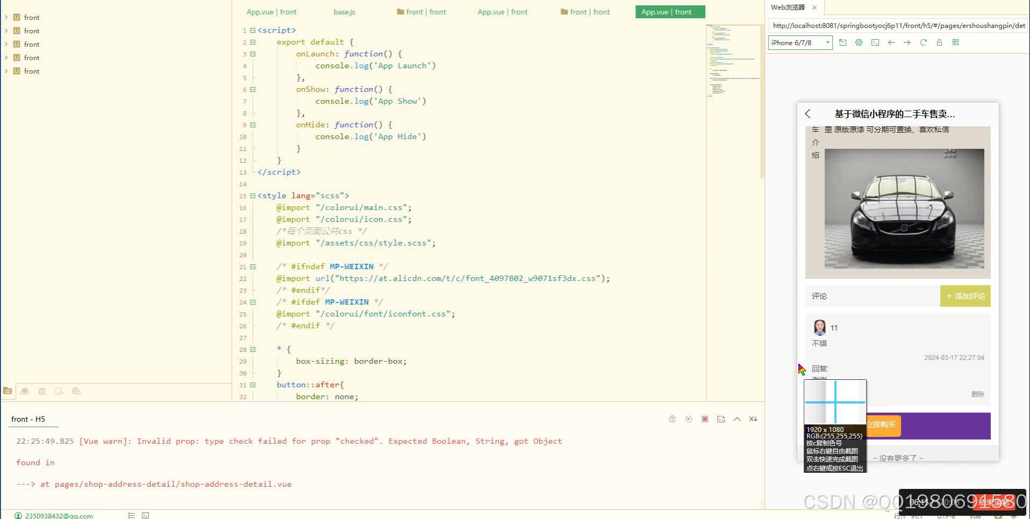Screen dimensions: 1030x519
Task: Click the grid icon in browser toolbar
Action: pyautogui.click(x=956, y=42)
